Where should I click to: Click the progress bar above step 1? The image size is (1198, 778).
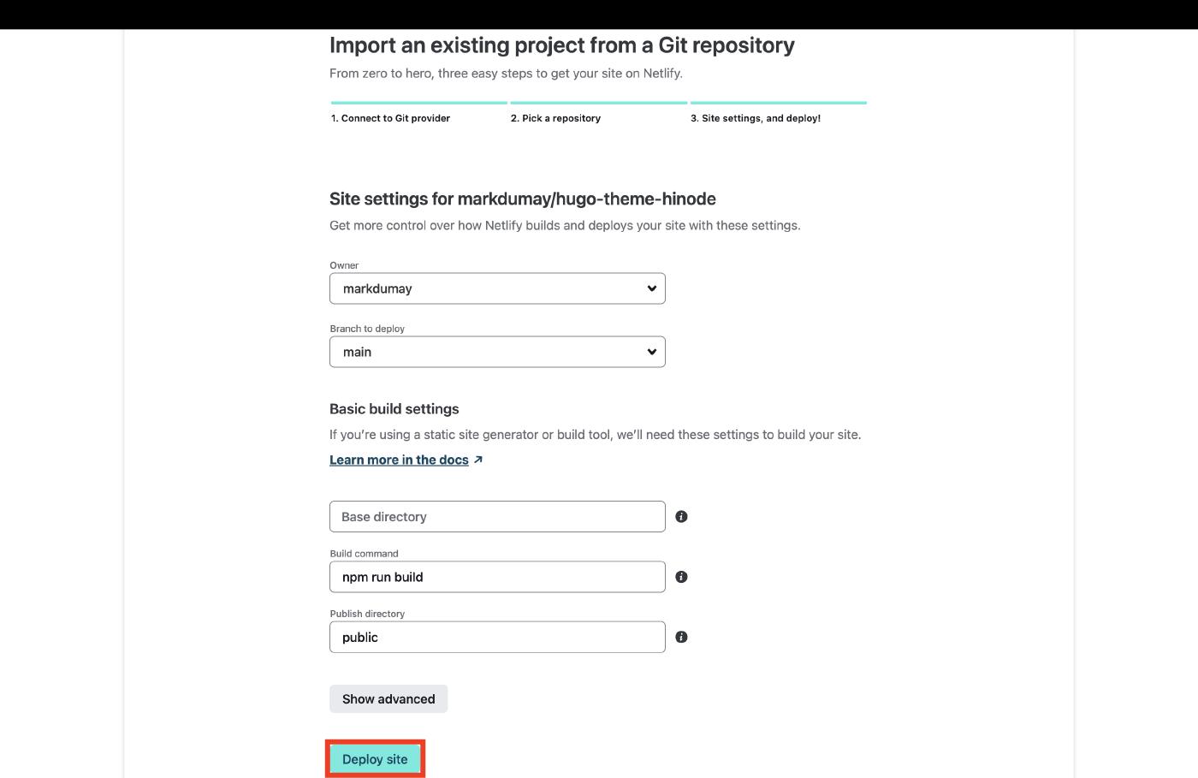tap(419, 103)
